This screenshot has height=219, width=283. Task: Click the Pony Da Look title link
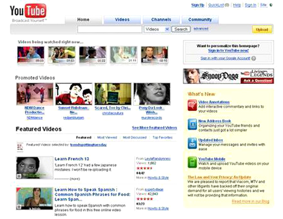pyautogui.click(x=152, y=110)
